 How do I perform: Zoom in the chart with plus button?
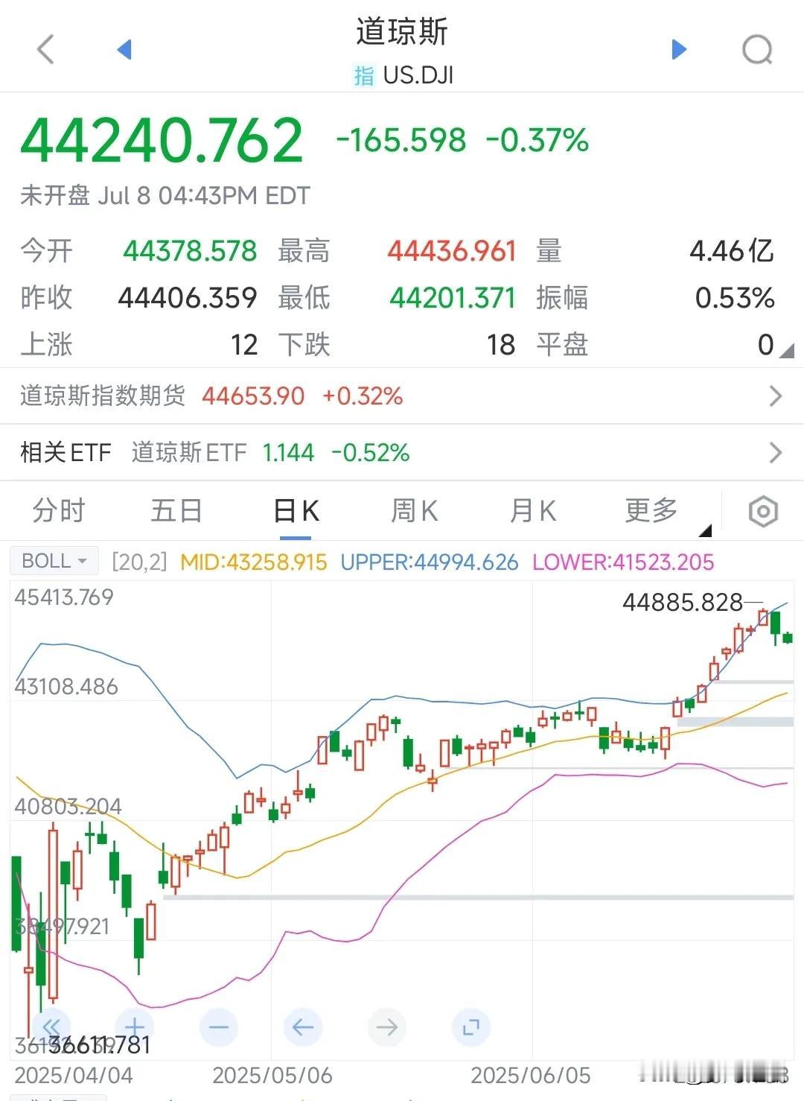(135, 1027)
